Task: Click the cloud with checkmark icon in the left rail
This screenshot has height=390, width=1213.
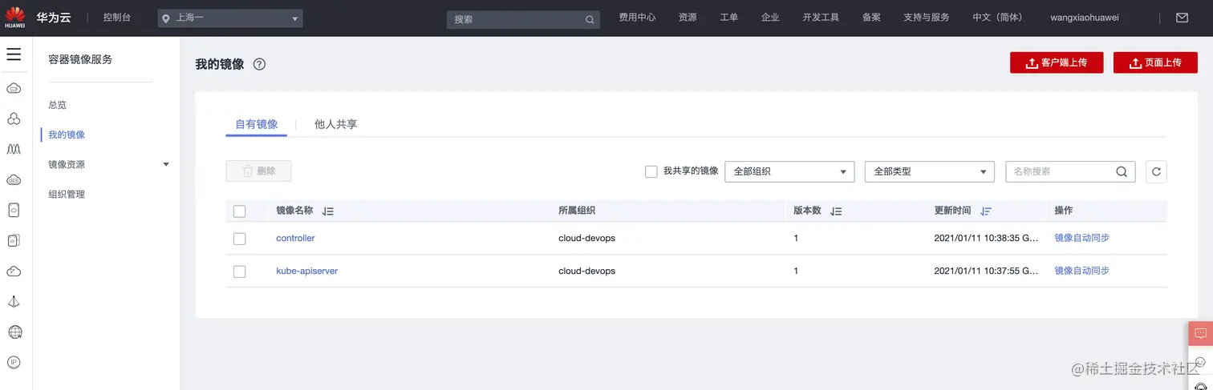Action: click(x=14, y=271)
